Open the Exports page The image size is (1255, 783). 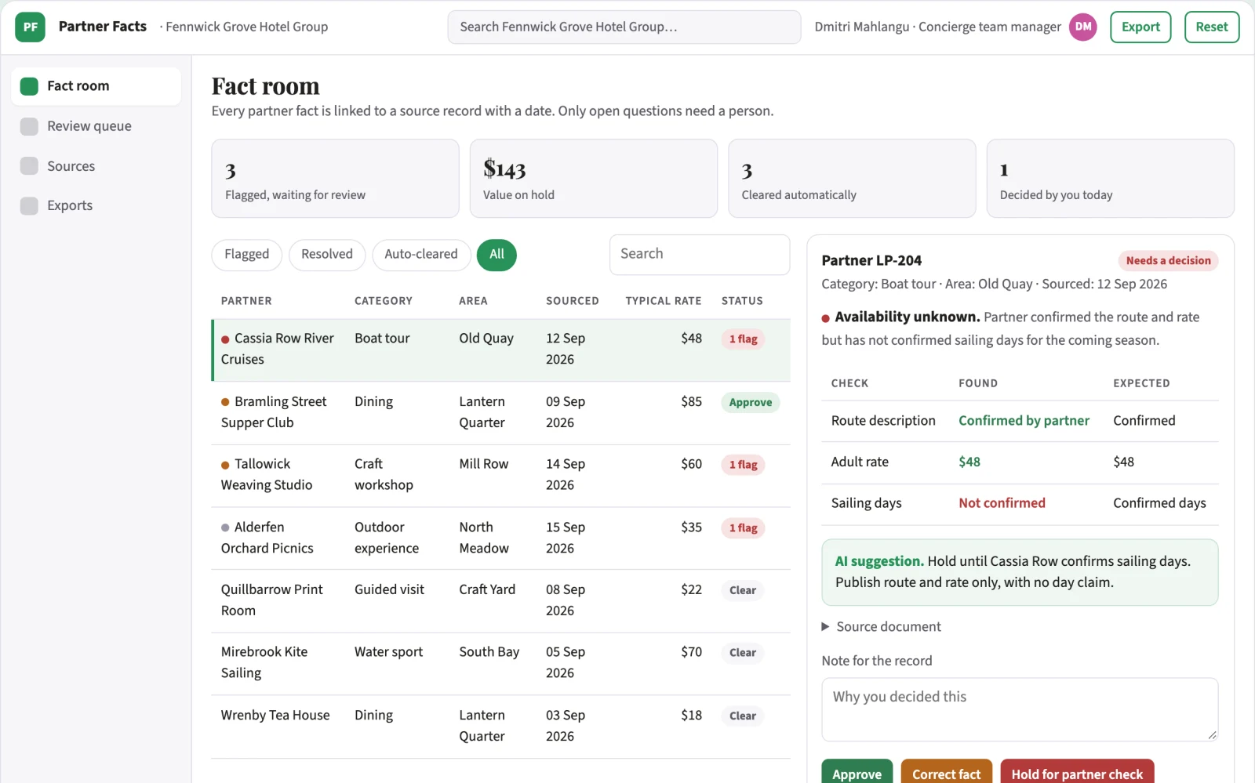pos(96,205)
